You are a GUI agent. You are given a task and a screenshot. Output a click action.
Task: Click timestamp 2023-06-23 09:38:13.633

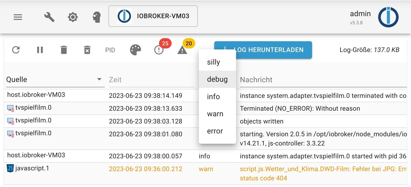pos(145,108)
